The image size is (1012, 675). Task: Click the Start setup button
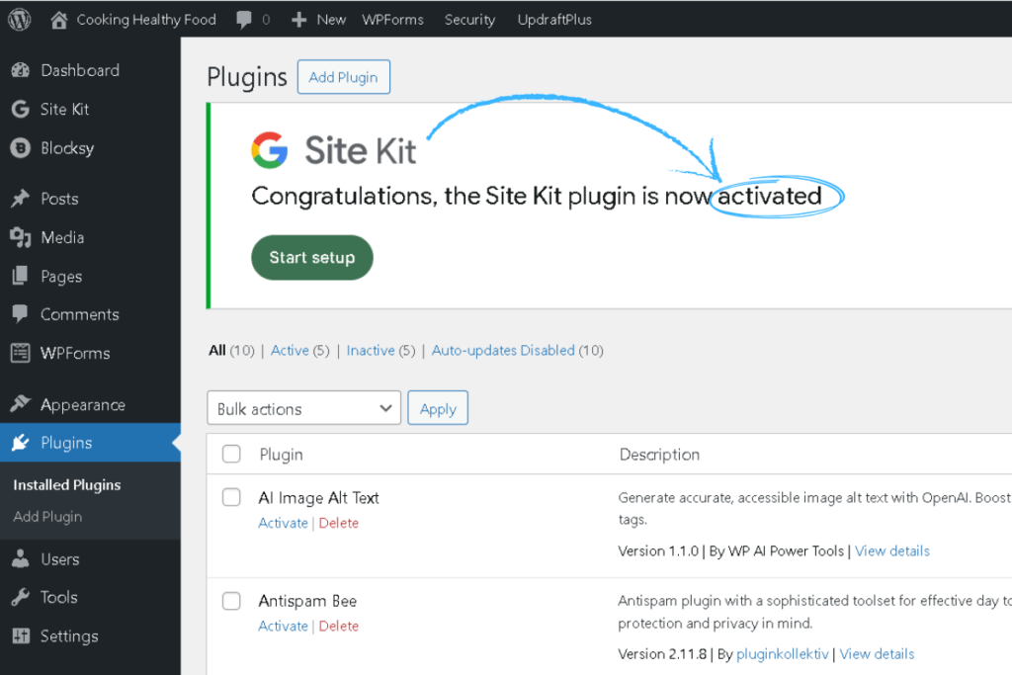coord(311,257)
